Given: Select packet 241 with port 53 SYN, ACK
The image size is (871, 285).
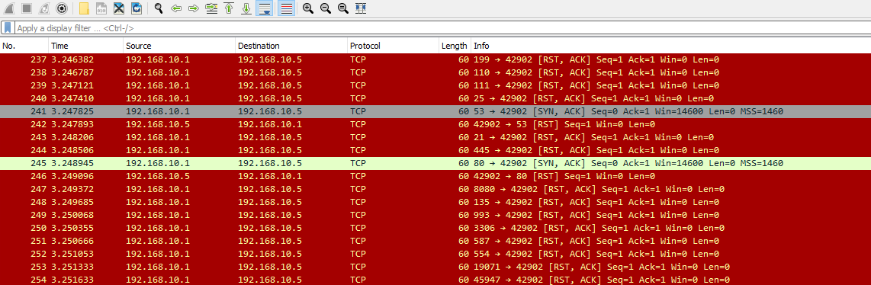Looking at the screenshot, I should click(435, 111).
